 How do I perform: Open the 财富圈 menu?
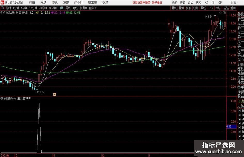click(x=92, y=3)
